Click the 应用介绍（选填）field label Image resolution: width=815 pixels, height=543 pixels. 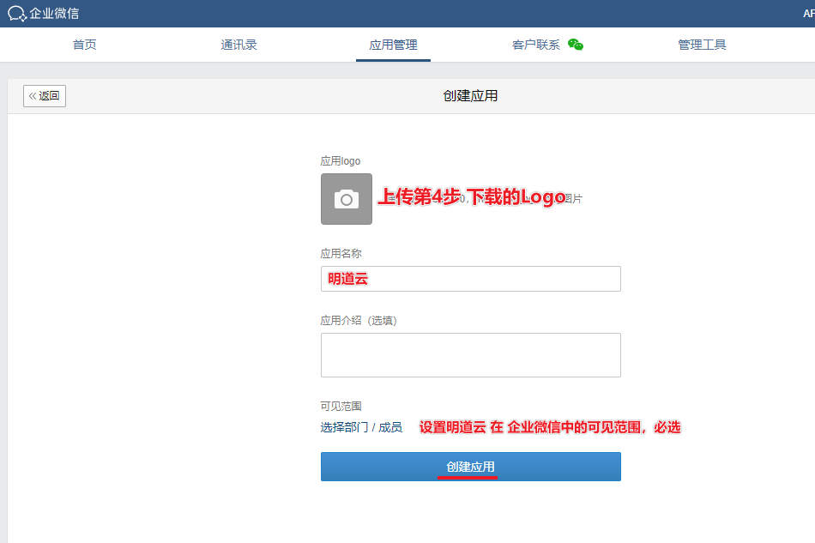[359, 321]
